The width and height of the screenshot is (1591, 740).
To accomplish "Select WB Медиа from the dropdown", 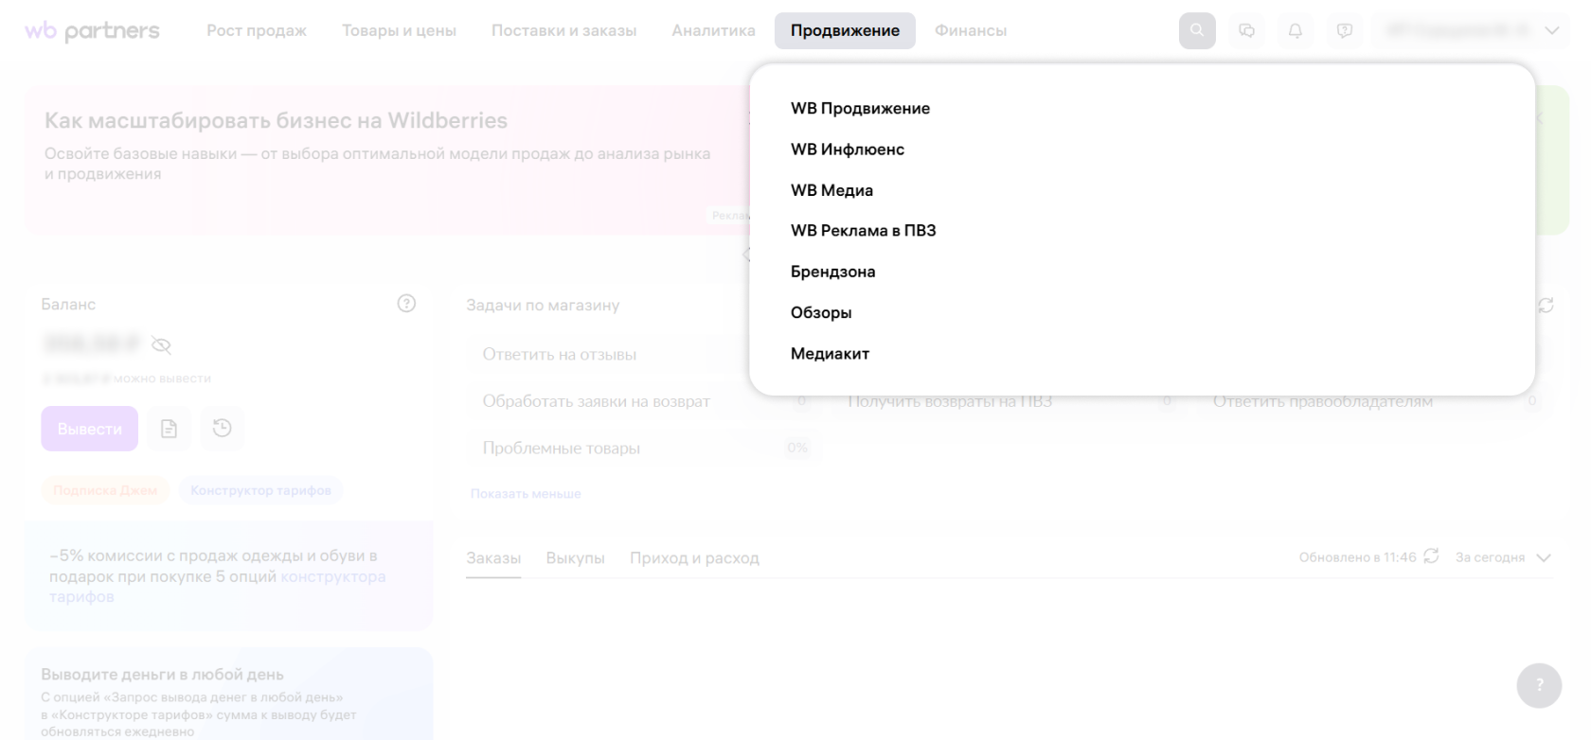I will 831,190.
